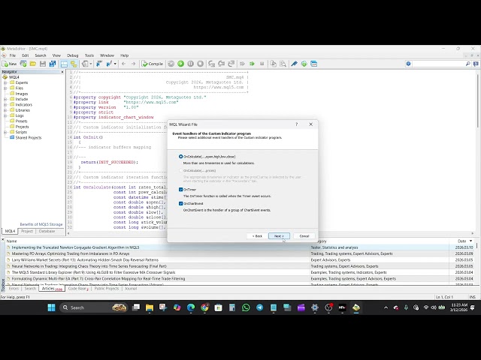
Task: Click the navigate Back arrow icon
Action: pyautogui.click(x=123, y=64)
